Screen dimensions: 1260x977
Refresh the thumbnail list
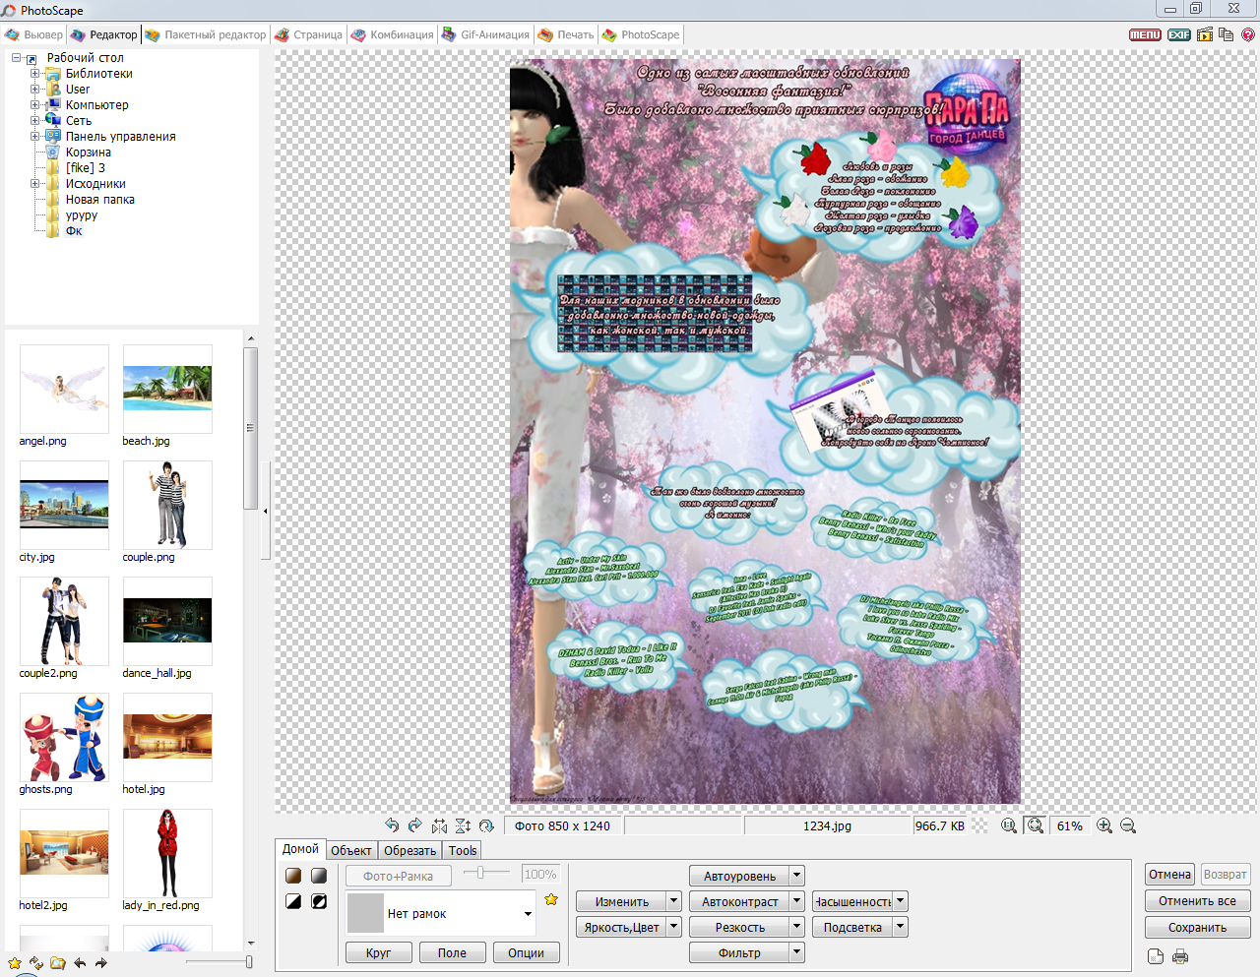pos(36,963)
